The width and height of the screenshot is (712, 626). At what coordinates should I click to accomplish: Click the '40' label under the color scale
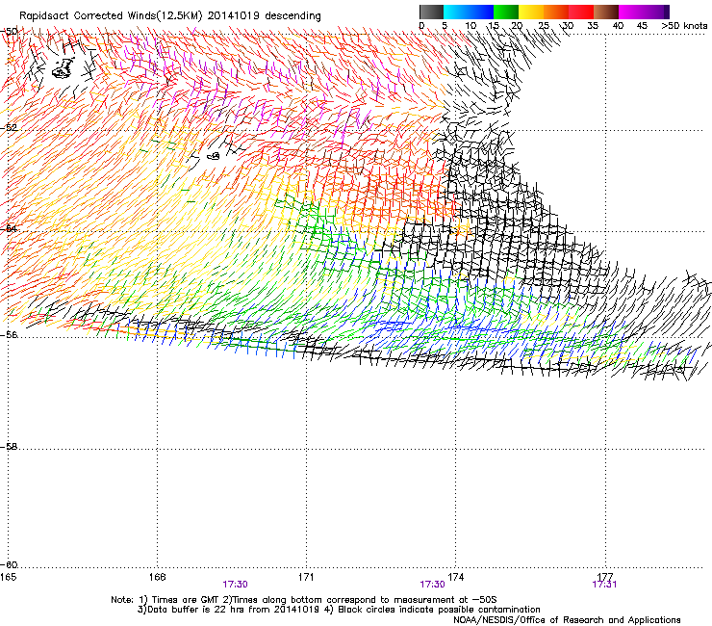coord(618,26)
